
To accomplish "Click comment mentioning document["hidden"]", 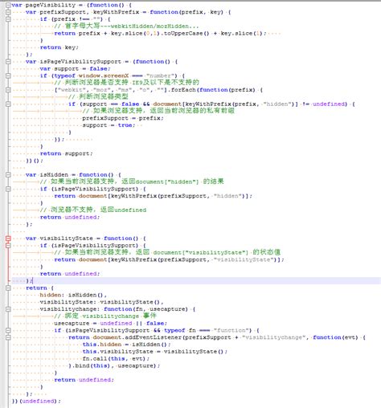I will click(132, 182).
